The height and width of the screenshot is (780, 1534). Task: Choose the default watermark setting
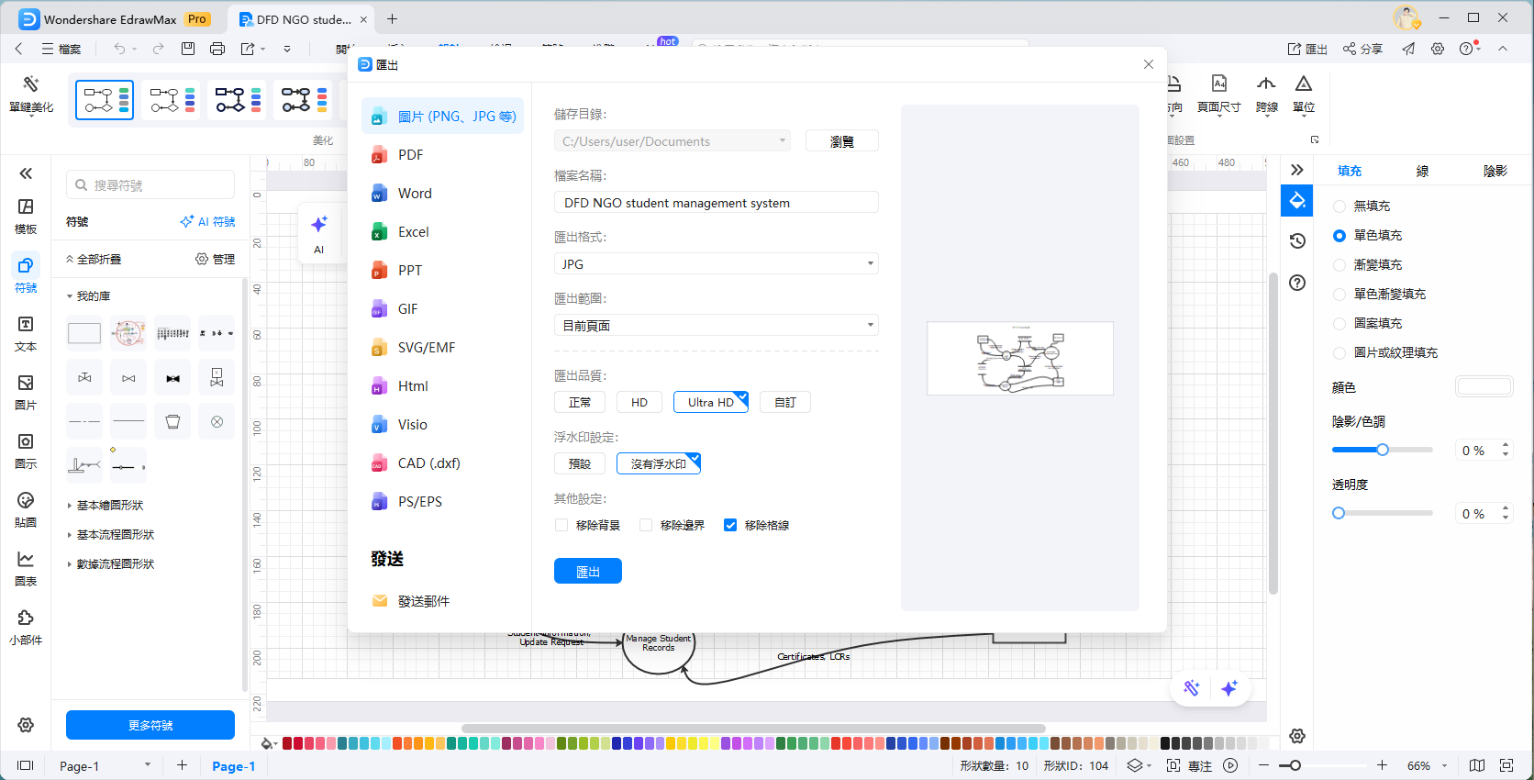tap(580, 463)
